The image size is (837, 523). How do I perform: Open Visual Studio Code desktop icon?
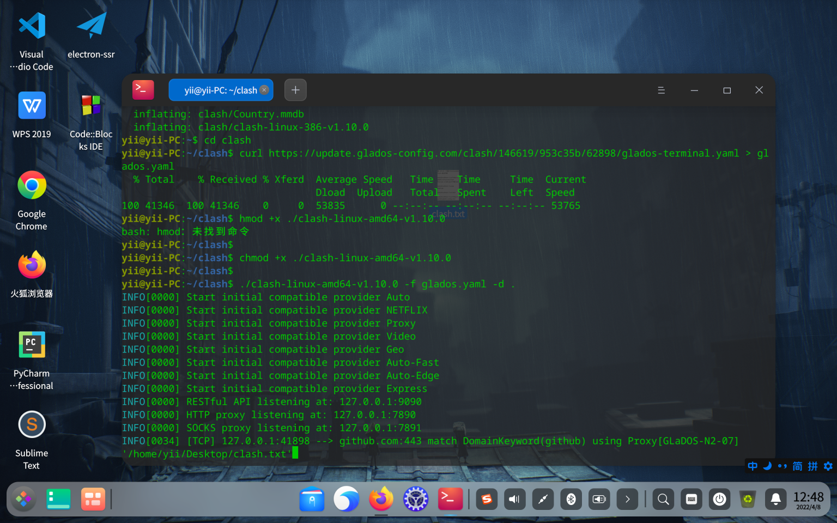tap(32, 42)
